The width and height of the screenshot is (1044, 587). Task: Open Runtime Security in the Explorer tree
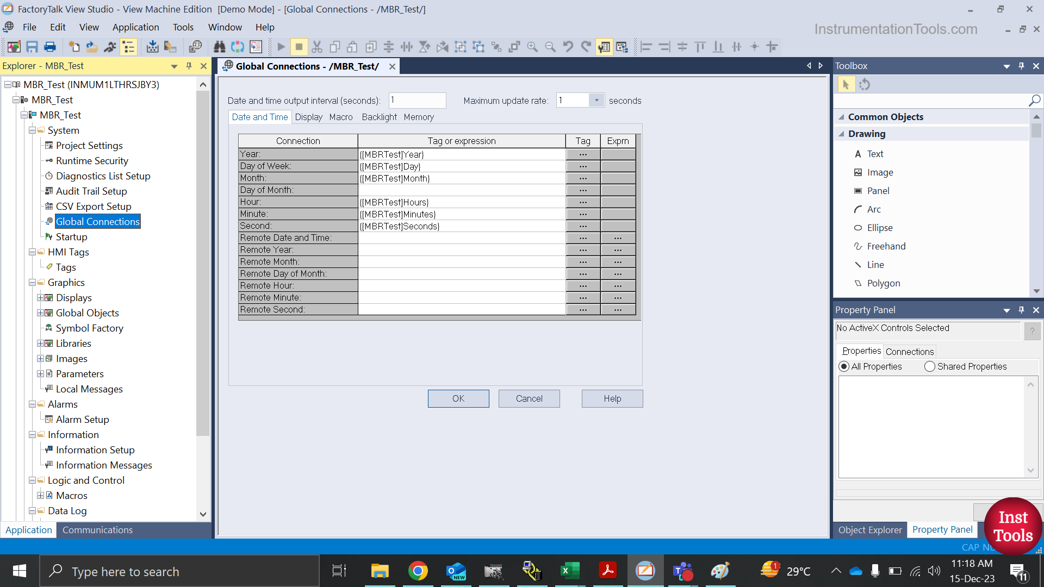(x=92, y=161)
